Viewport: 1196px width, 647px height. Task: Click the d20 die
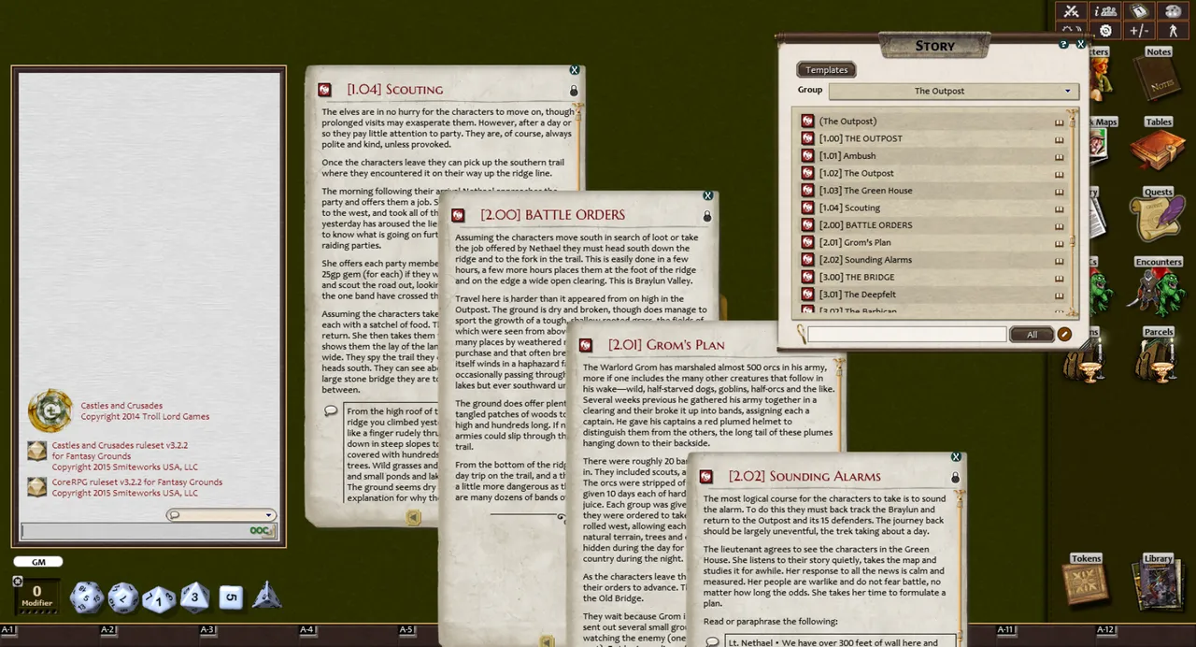pyautogui.click(x=86, y=597)
